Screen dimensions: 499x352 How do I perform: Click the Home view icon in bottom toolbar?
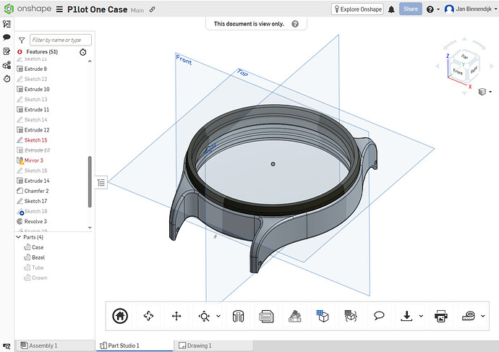pos(121,316)
